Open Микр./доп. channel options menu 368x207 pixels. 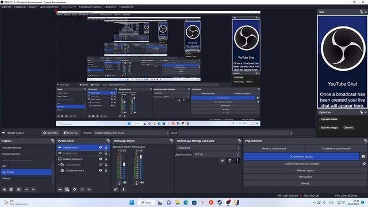[136, 183]
